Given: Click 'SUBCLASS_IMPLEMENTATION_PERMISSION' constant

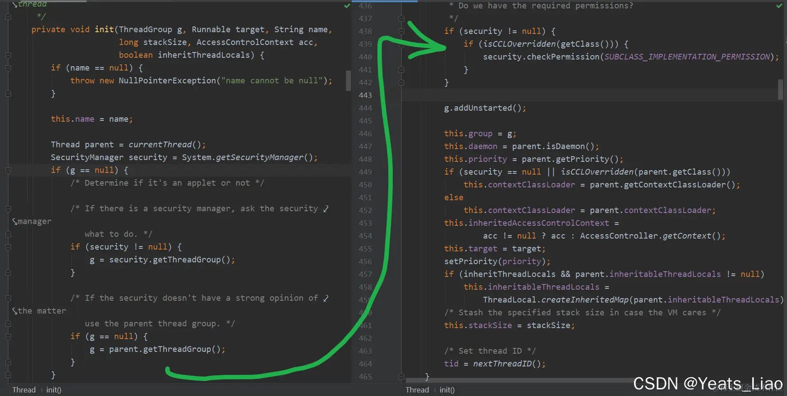Looking at the screenshot, I should [687, 57].
